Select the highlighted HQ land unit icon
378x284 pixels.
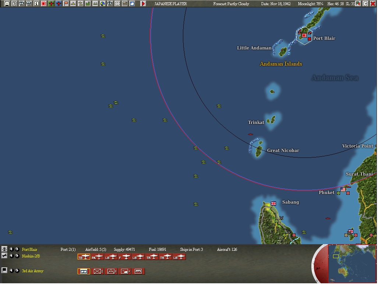click(84, 271)
